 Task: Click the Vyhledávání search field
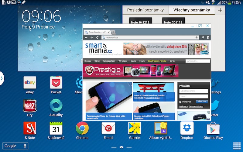198,61
